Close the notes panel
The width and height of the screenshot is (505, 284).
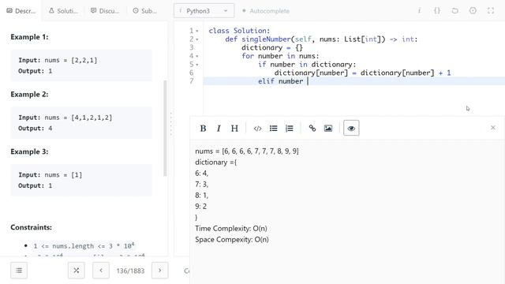pos(492,128)
